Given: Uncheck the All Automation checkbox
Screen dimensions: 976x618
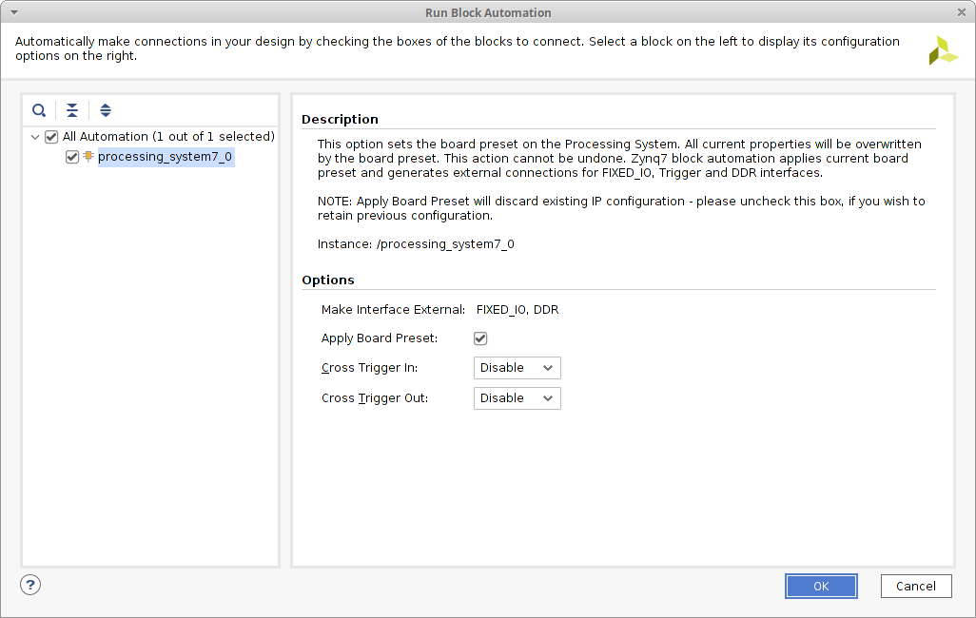Looking at the screenshot, I should coord(52,137).
